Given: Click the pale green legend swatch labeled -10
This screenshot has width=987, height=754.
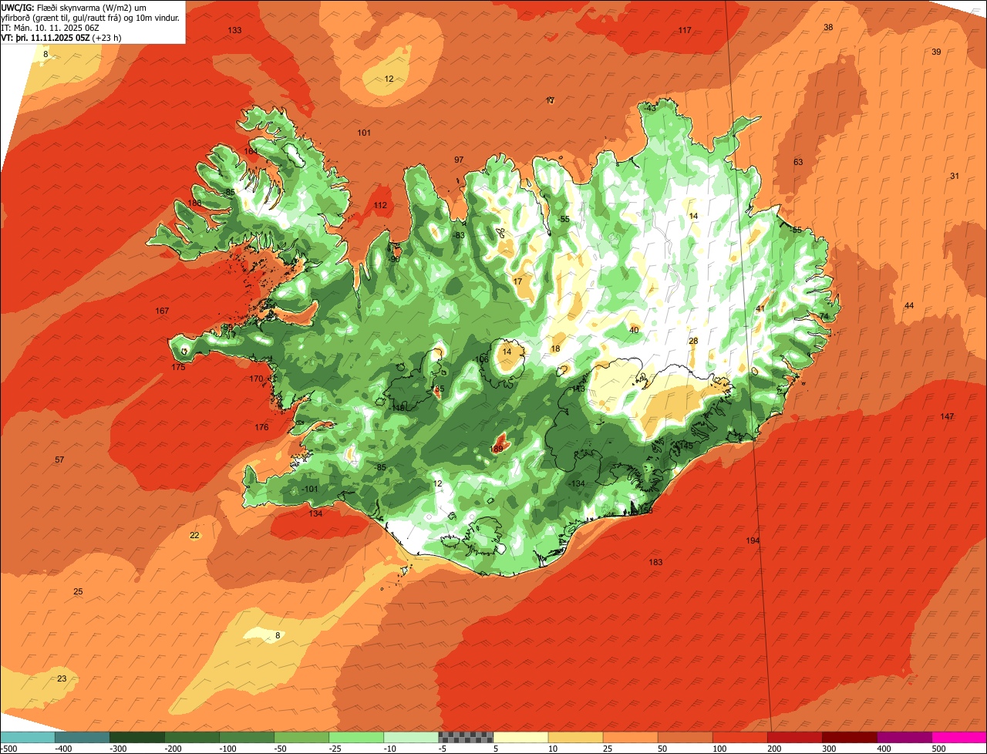Looking at the screenshot, I should [410, 737].
